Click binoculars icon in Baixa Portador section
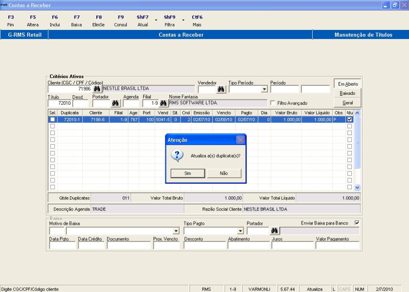The width and height of the screenshot is (409, 292). coord(274,231)
